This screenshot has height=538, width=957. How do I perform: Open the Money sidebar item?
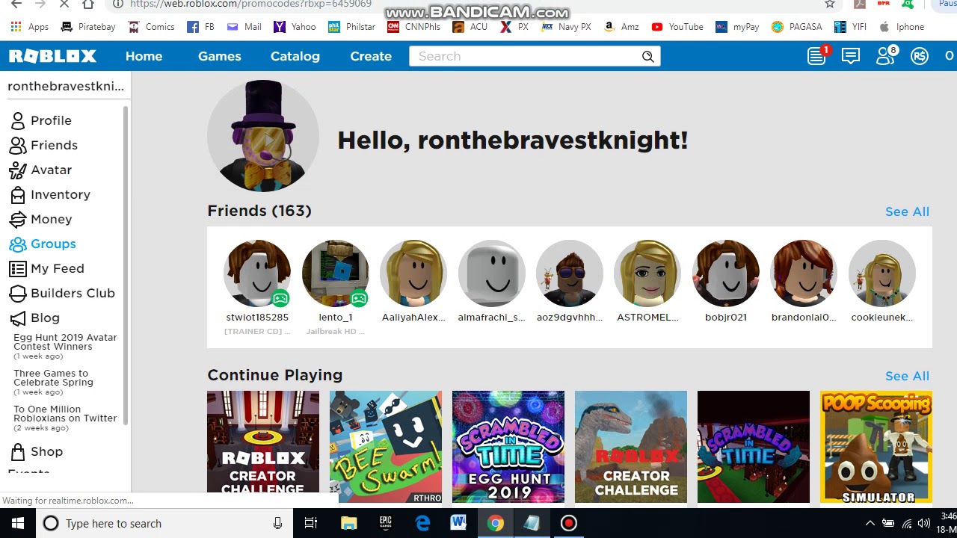point(41,219)
